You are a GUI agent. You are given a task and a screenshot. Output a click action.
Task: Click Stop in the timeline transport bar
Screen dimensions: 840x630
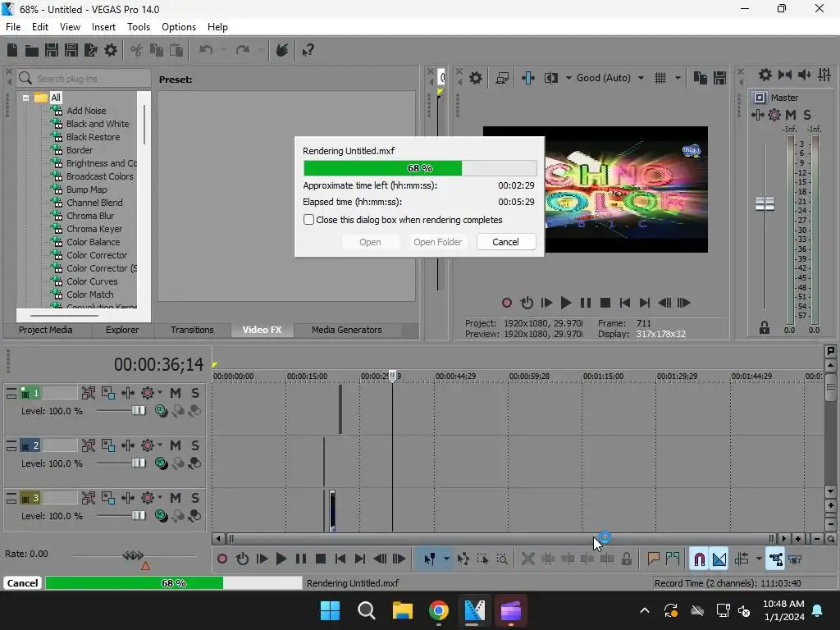321,559
